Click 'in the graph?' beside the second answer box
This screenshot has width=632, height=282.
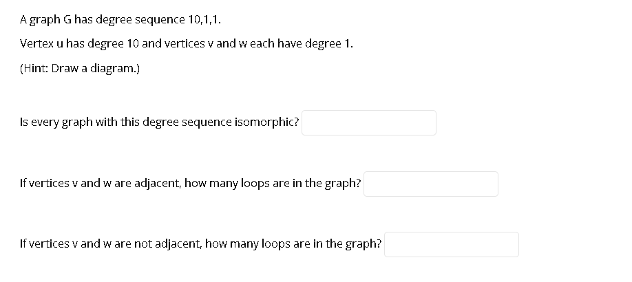click(326, 183)
